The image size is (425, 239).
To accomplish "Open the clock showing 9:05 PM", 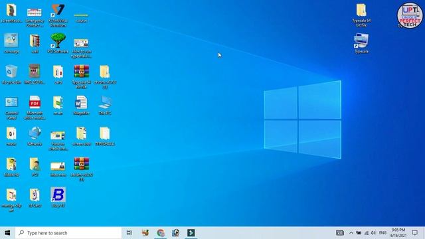I will pyautogui.click(x=398, y=233).
